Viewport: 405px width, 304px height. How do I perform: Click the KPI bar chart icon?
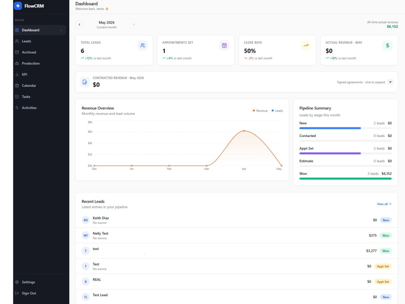tap(17, 75)
